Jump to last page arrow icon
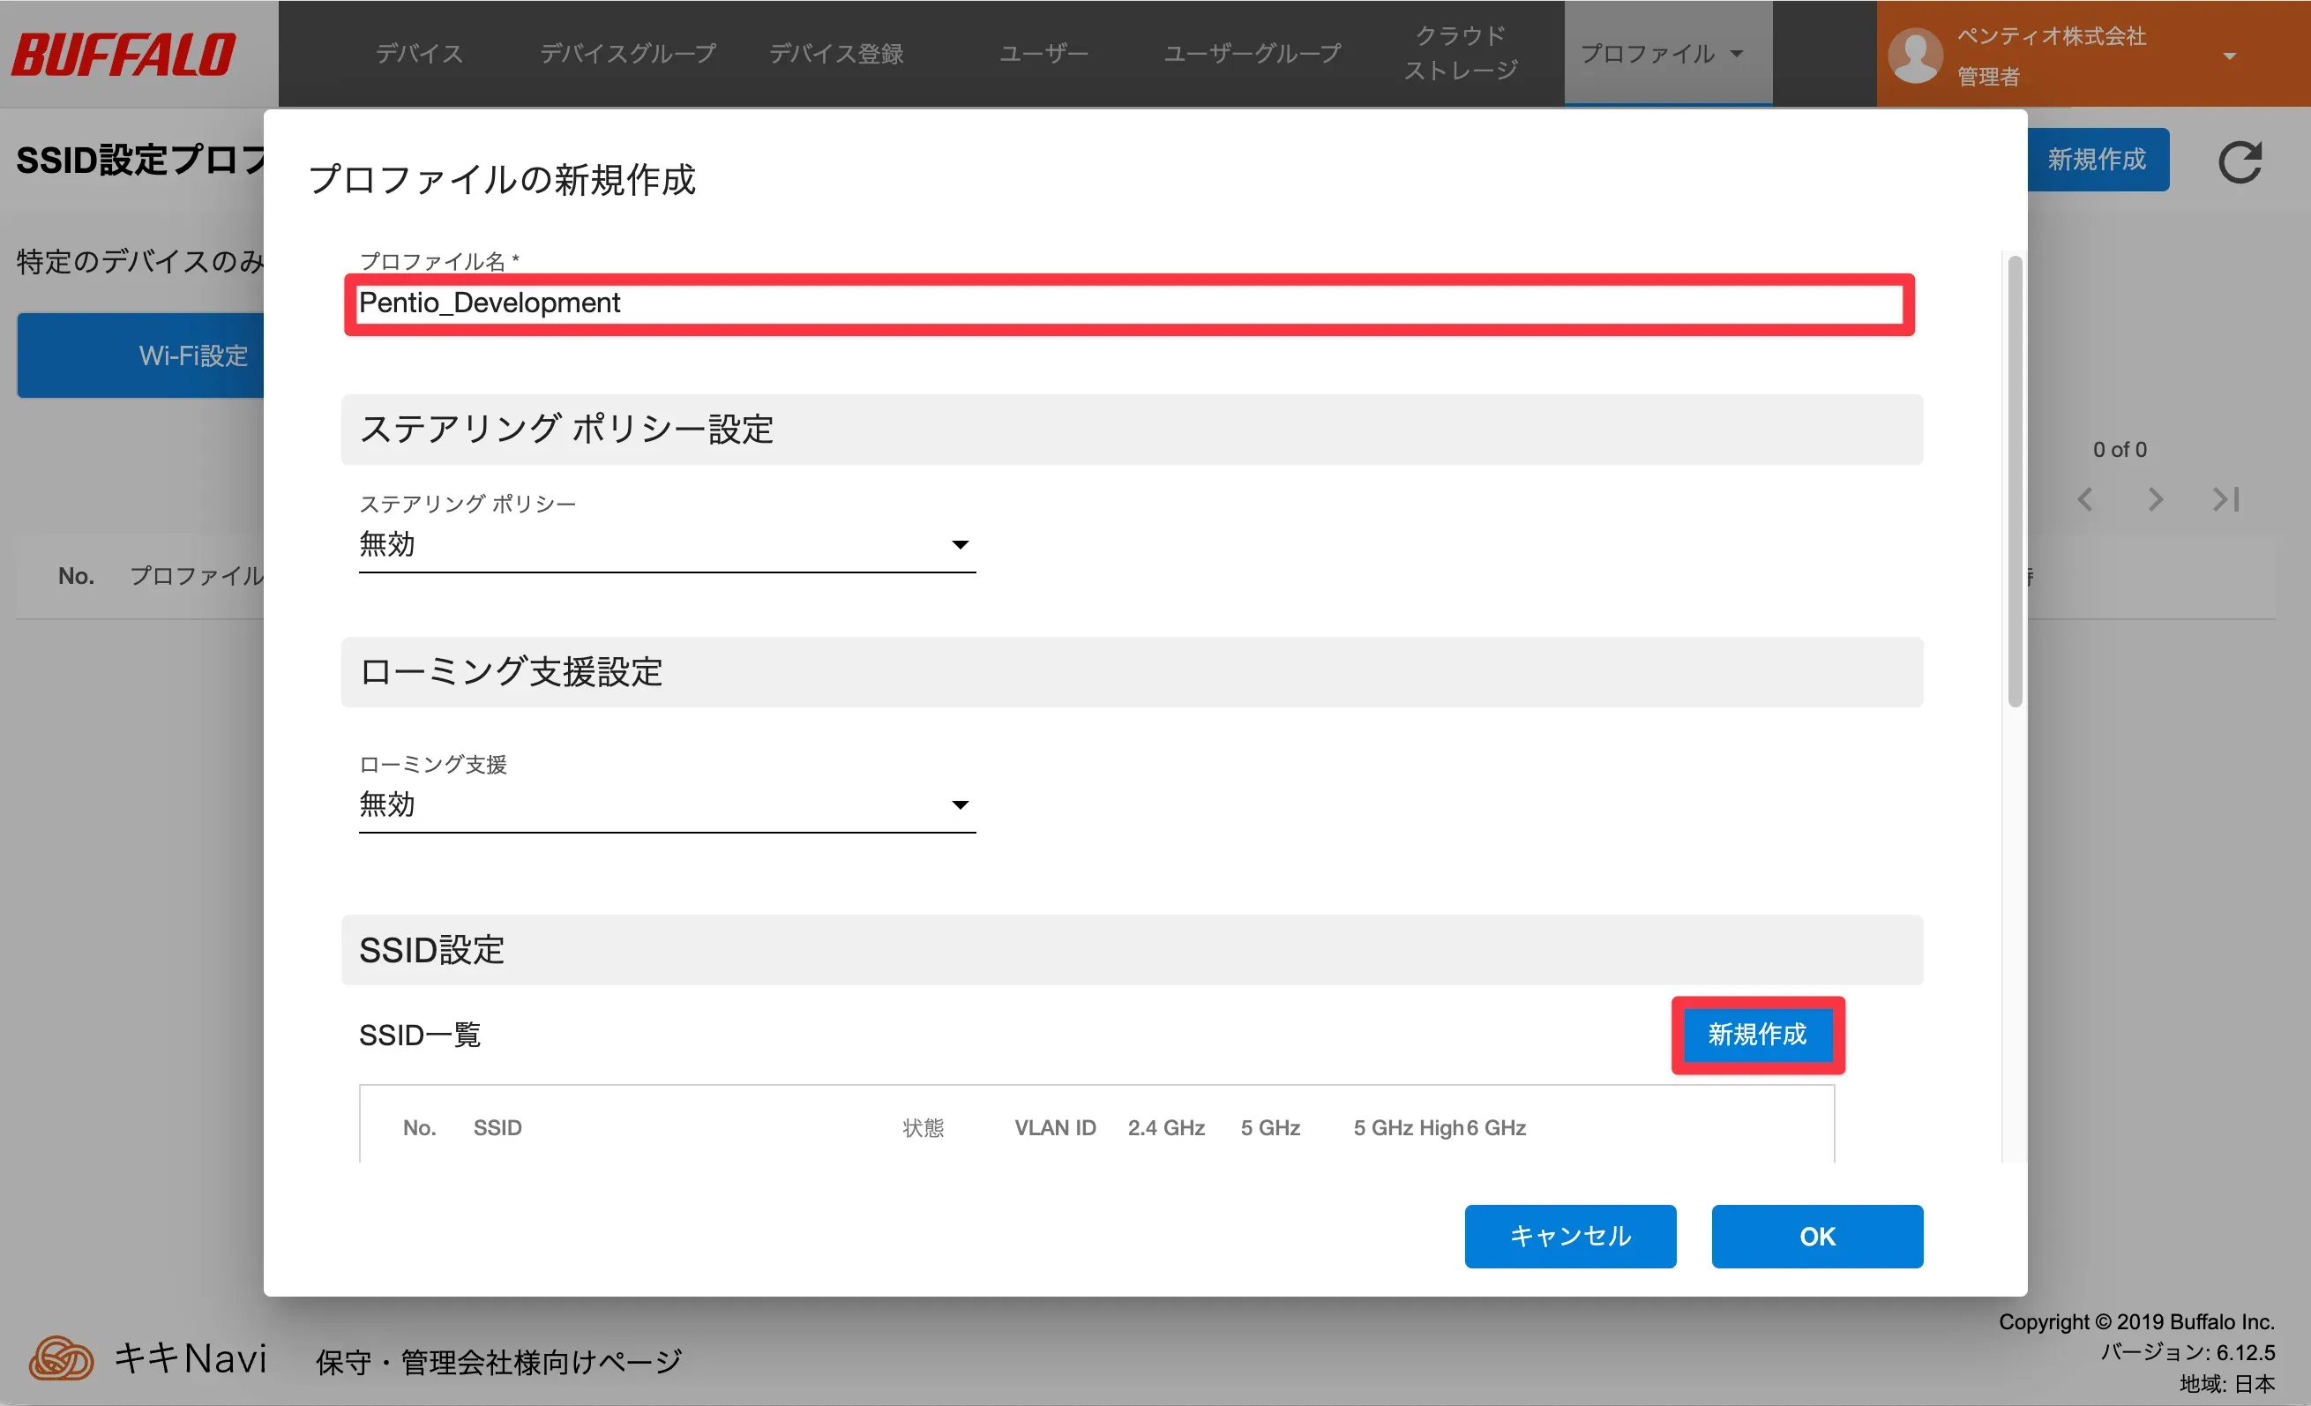Image resolution: width=2311 pixels, height=1406 pixels. 2225,499
